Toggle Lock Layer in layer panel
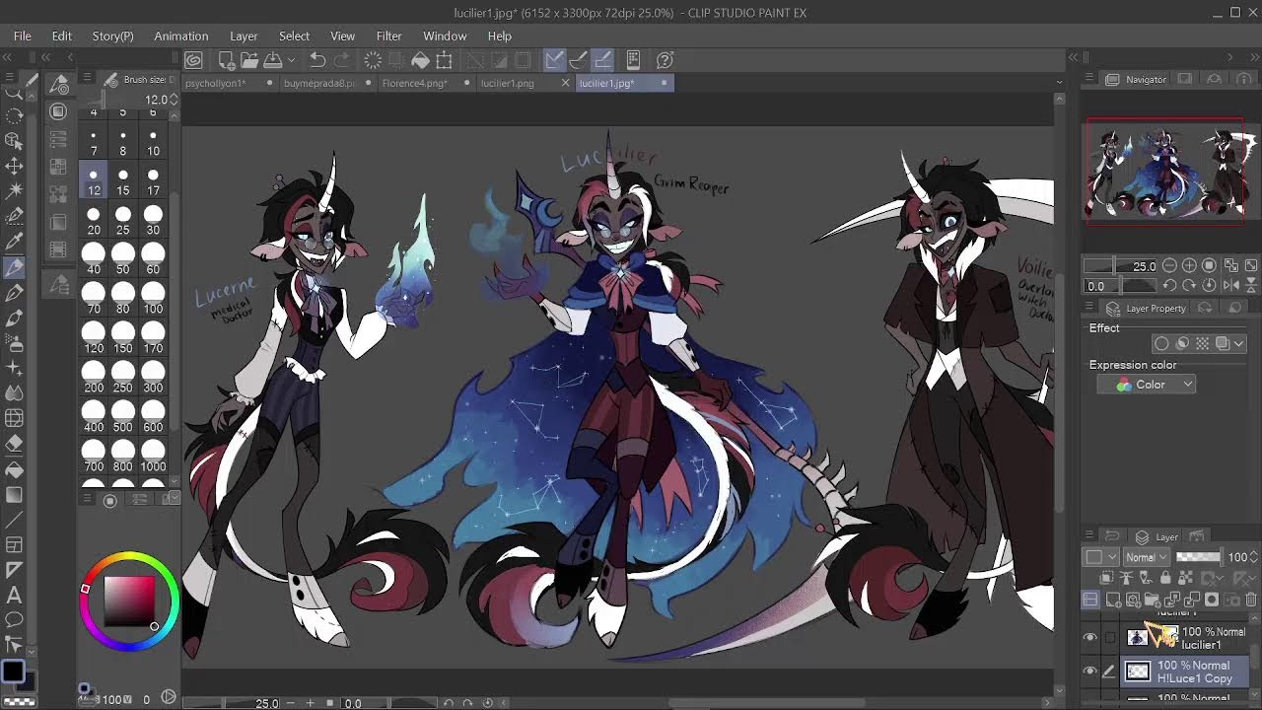The image size is (1262, 710). coord(1165,578)
